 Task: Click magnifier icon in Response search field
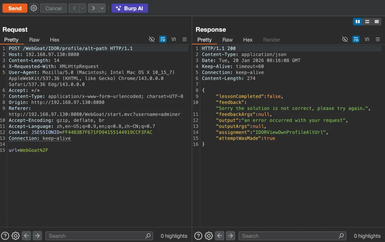pos(341,236)
